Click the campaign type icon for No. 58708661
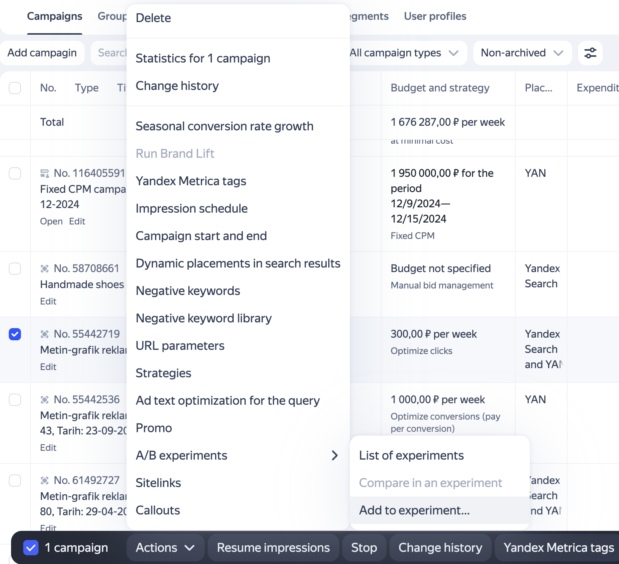Image resolution: width=619 pixels, height=564 pixels. pos(45,269)
